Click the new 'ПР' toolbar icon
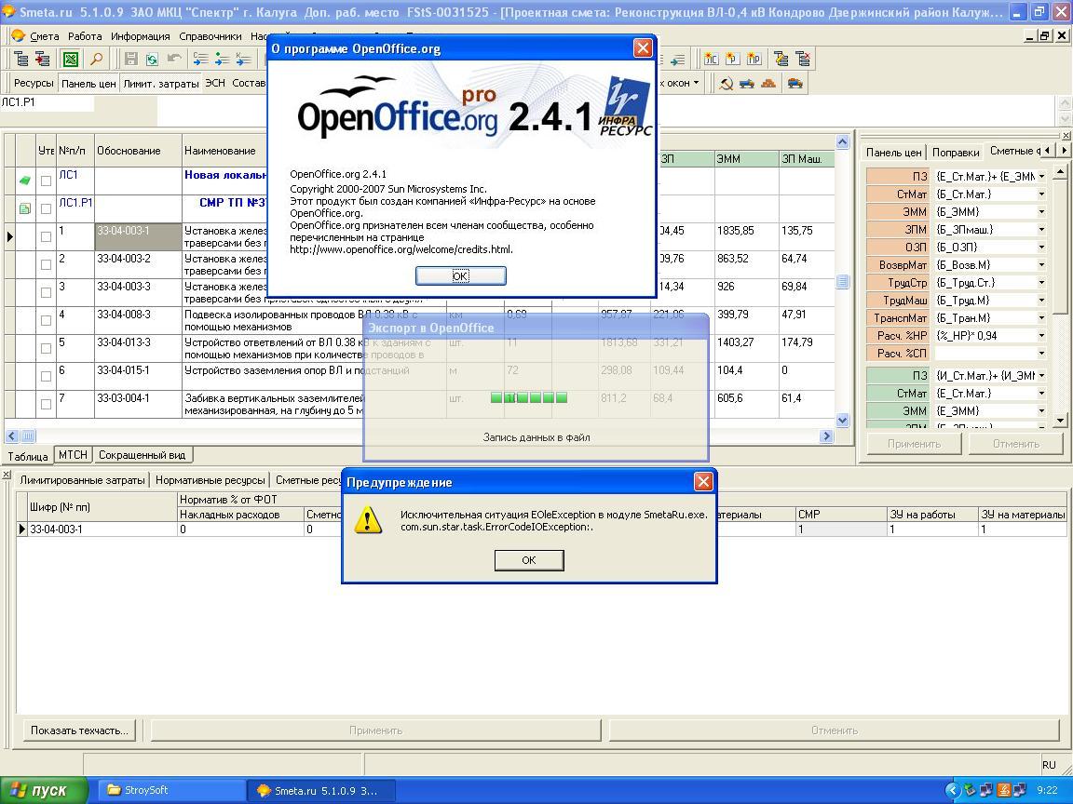 pos(754,60)
